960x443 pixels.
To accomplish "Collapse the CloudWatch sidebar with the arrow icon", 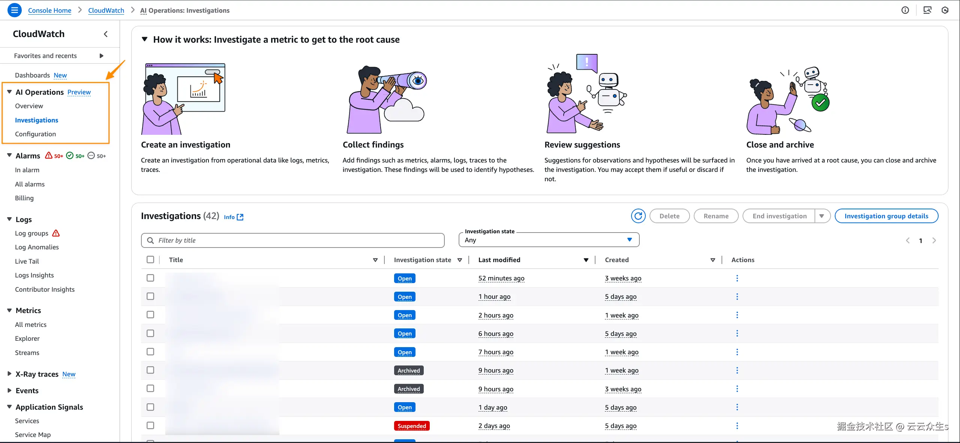I will 106,34.
